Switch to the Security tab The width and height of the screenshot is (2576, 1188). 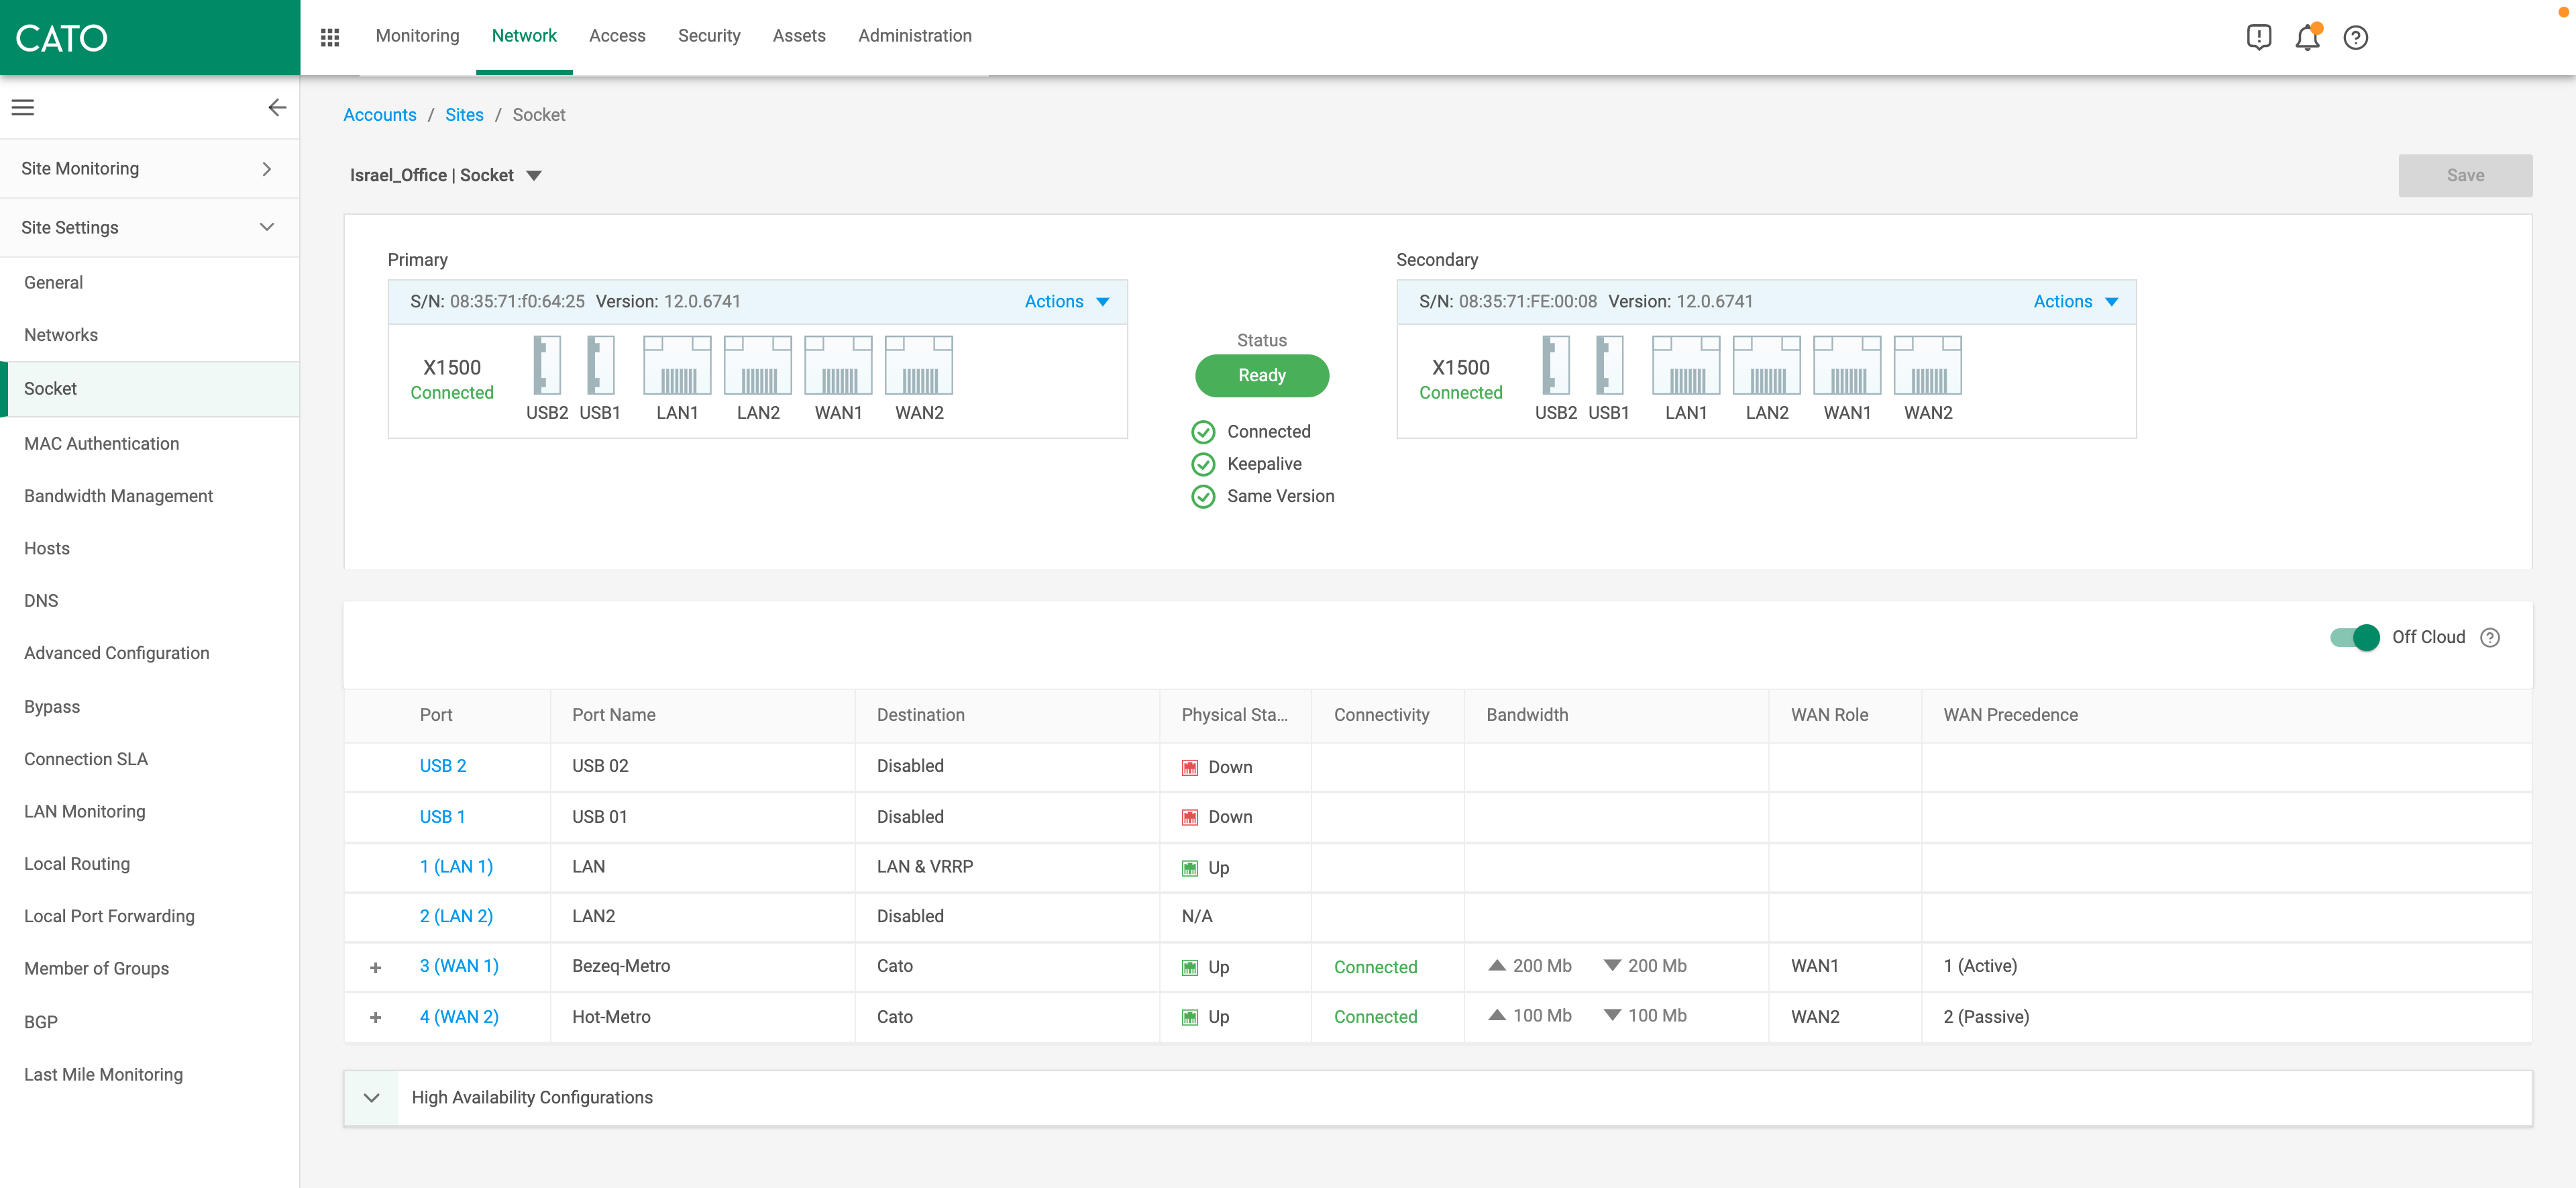[x=708, y=36]
